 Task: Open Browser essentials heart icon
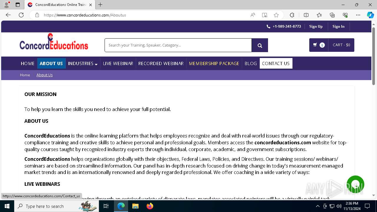pyautogui.click(x=345, y=15)
